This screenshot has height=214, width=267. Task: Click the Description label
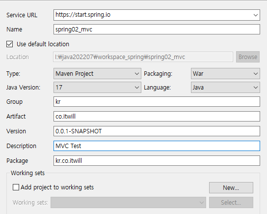[x=21, y=146]
